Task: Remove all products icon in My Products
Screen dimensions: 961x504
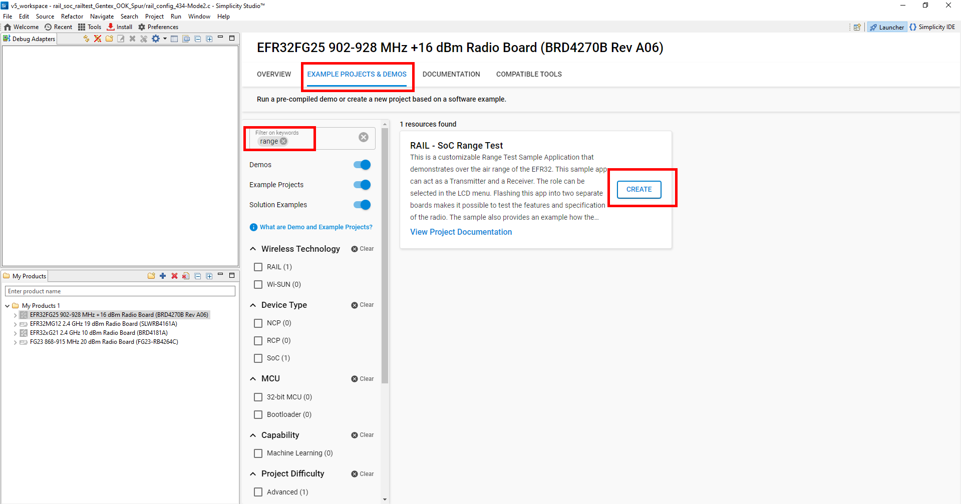Action: (x=186, y=276)
